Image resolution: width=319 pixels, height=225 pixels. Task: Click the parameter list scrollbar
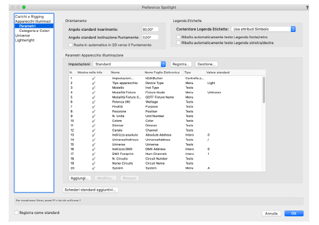(x=264, y=90)
